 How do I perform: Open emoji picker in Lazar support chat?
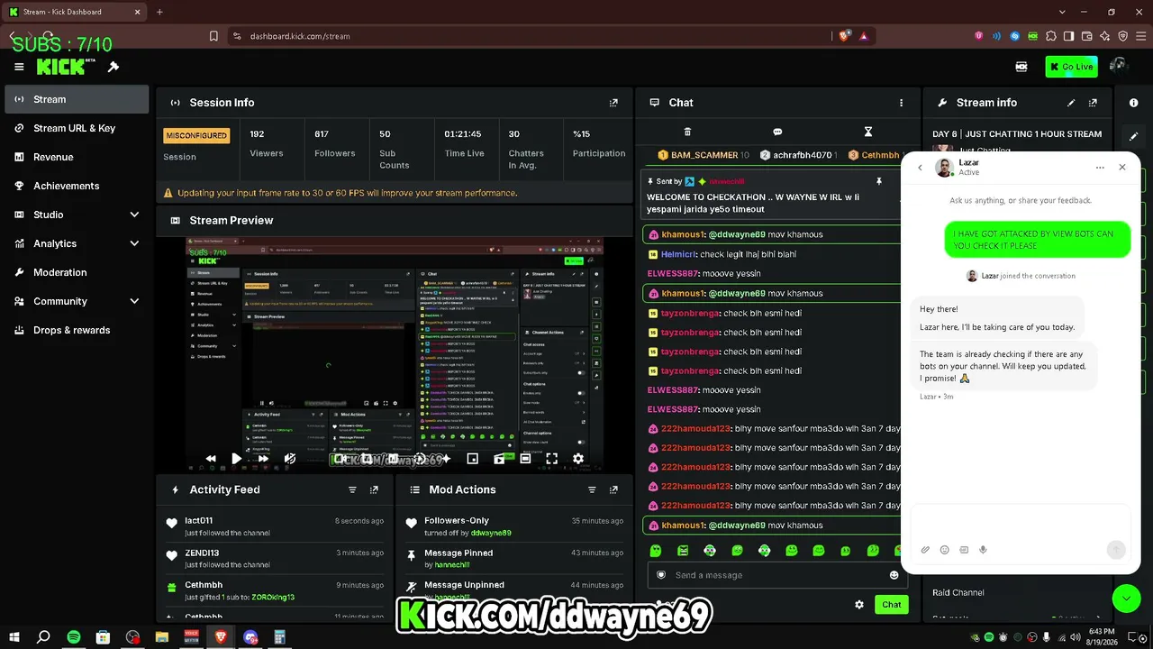pyautogui.click(x=944, y=550)
